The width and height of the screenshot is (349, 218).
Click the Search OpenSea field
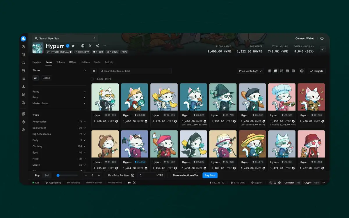tap(65, 38)
